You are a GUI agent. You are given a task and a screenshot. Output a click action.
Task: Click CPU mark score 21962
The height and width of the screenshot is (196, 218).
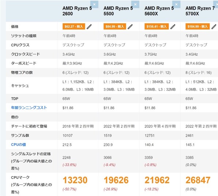coord(157,180)
